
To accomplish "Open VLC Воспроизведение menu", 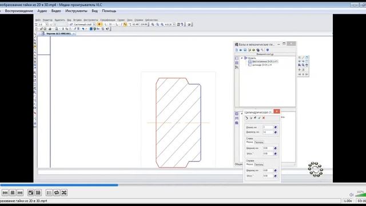I will click(19, 11).
